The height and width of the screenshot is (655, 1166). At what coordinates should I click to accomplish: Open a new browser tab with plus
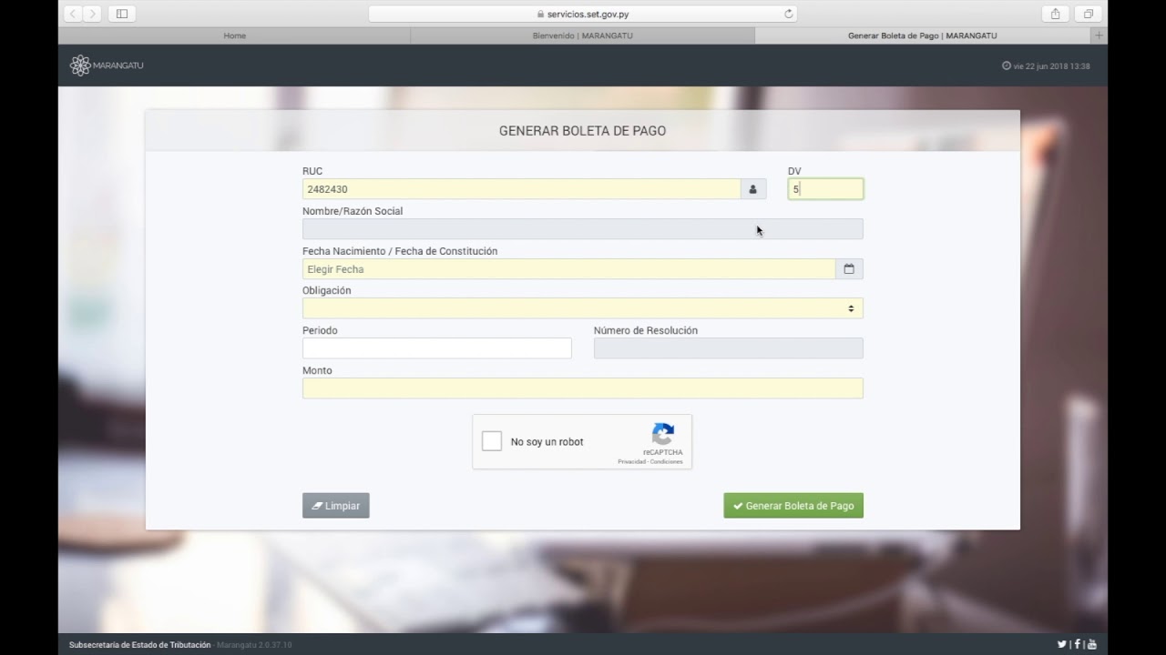(1099, 35)
